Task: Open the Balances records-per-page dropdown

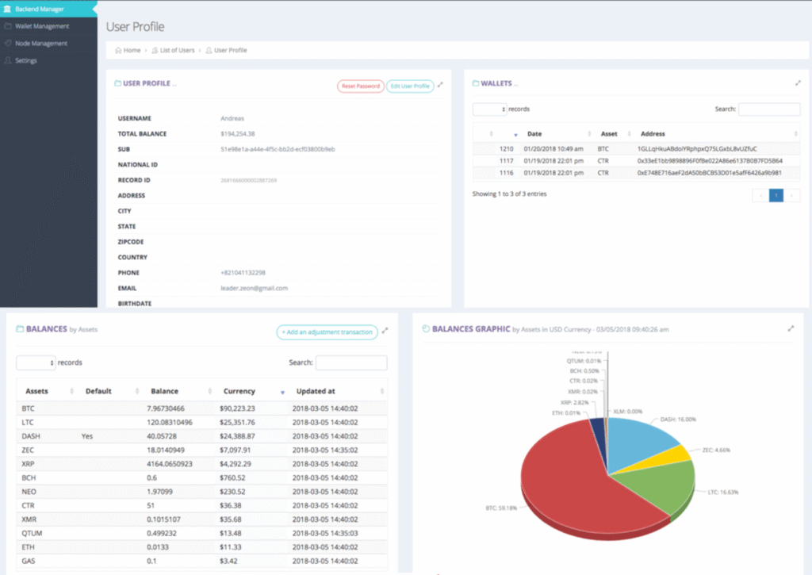Action: coord(36,362)
